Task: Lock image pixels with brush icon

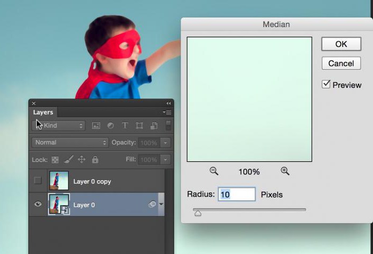Action: tap(69, 159)
